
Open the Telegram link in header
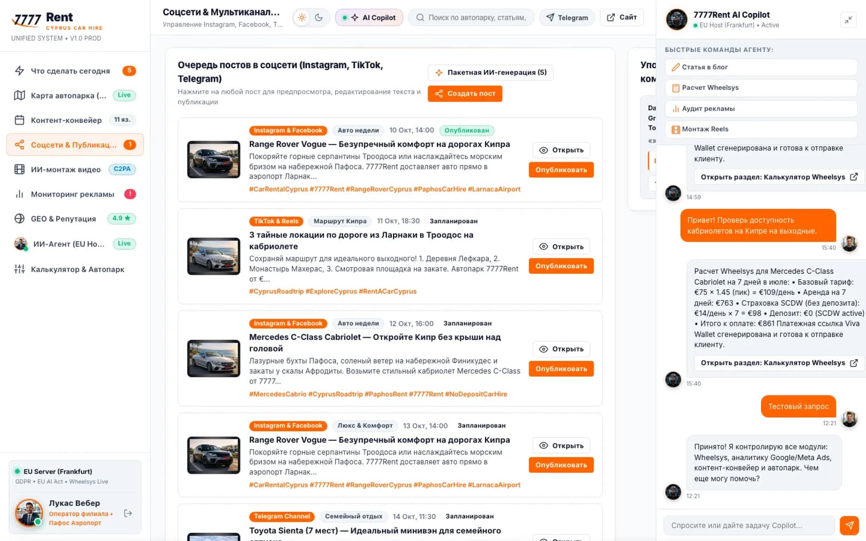click(567, 17)
